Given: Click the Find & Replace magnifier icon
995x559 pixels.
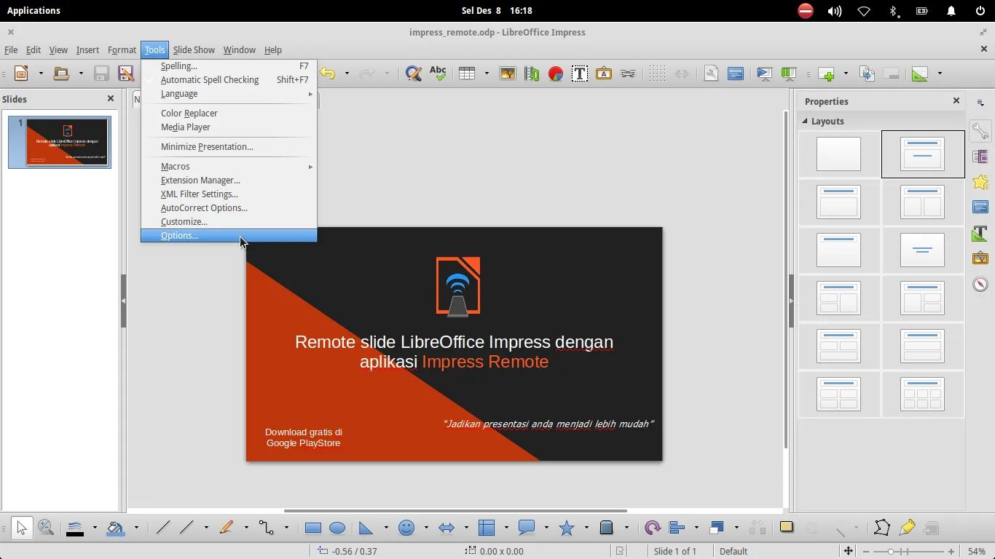Looking at the screenshot, I should pyautogui.click(x=414, y=73).
